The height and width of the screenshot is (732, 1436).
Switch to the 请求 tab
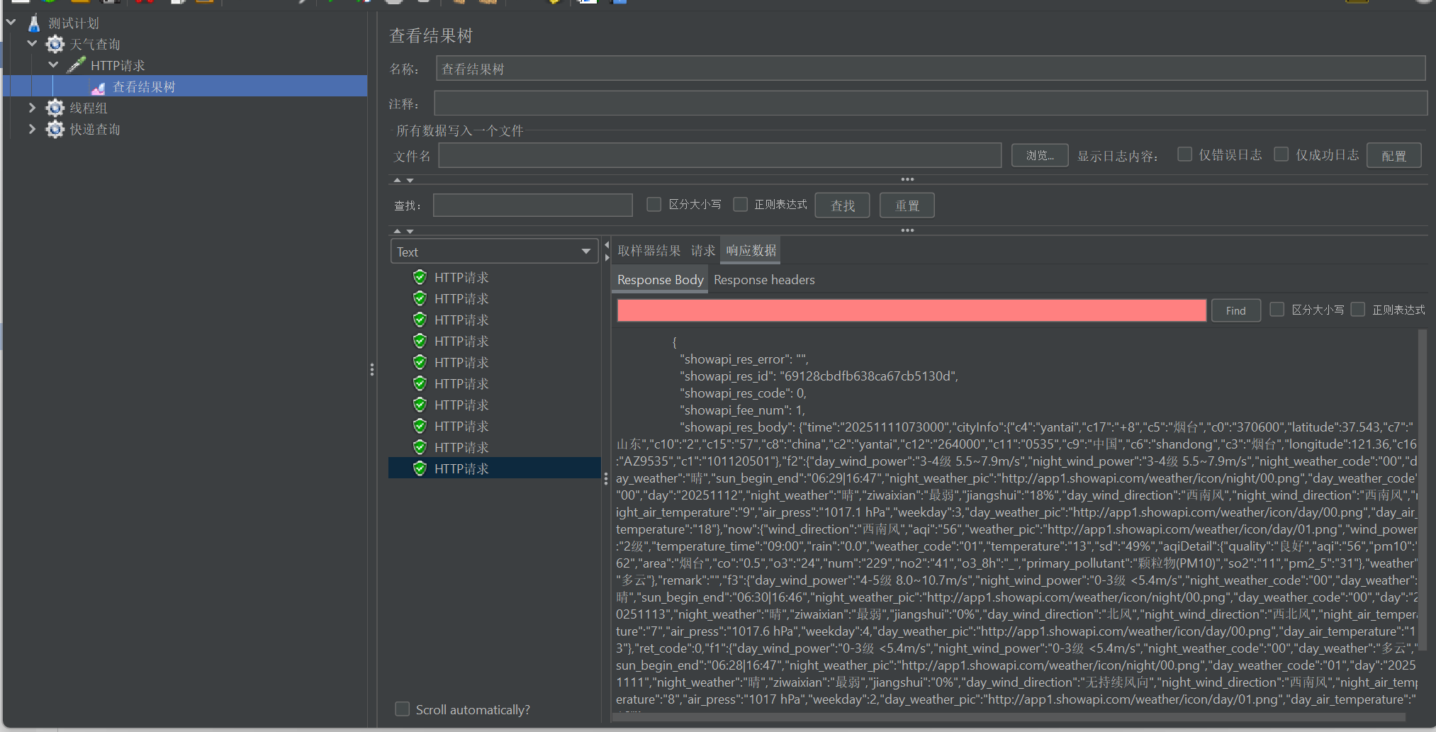703,251
